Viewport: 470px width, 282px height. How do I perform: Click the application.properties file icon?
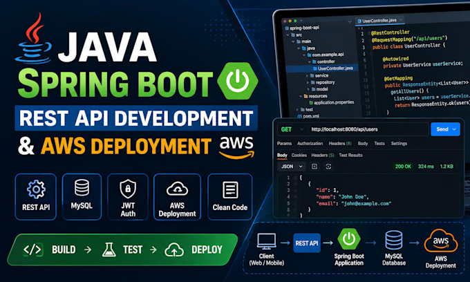(311, 103)
